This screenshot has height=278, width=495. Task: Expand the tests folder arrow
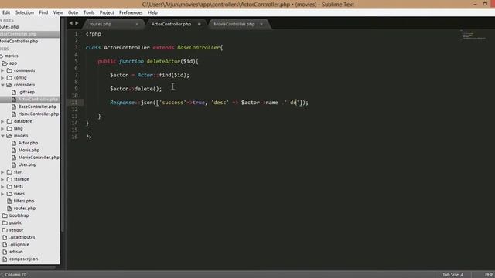pyautogui.click(x=2, y=186)
